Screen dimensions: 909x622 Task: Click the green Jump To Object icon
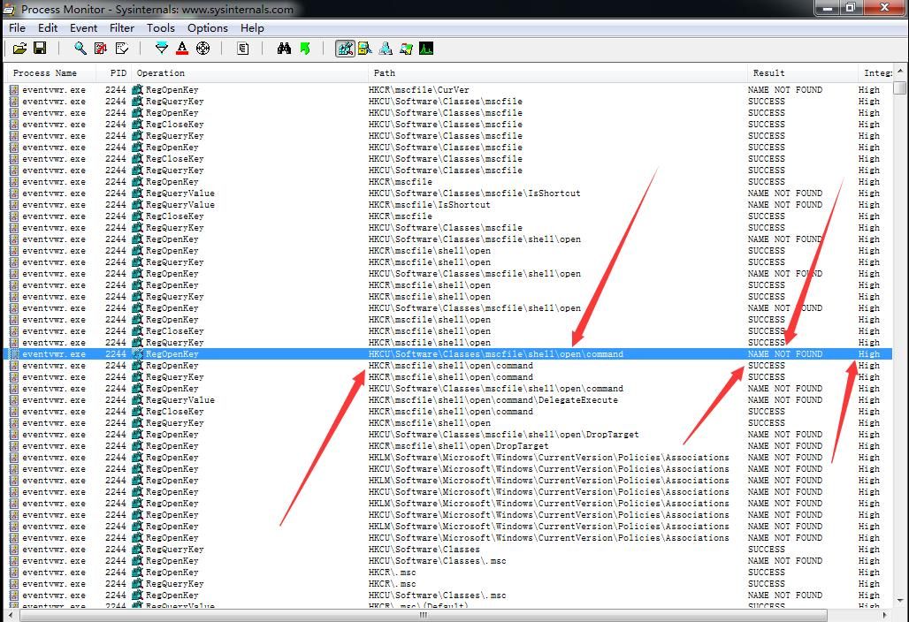(x=305, y=49)
